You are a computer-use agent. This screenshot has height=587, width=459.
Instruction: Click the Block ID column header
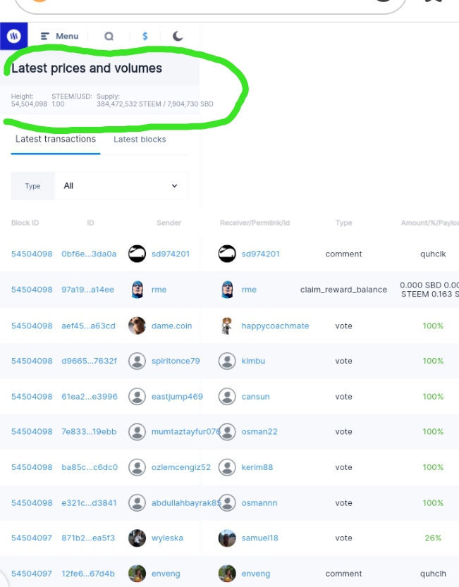25,223
